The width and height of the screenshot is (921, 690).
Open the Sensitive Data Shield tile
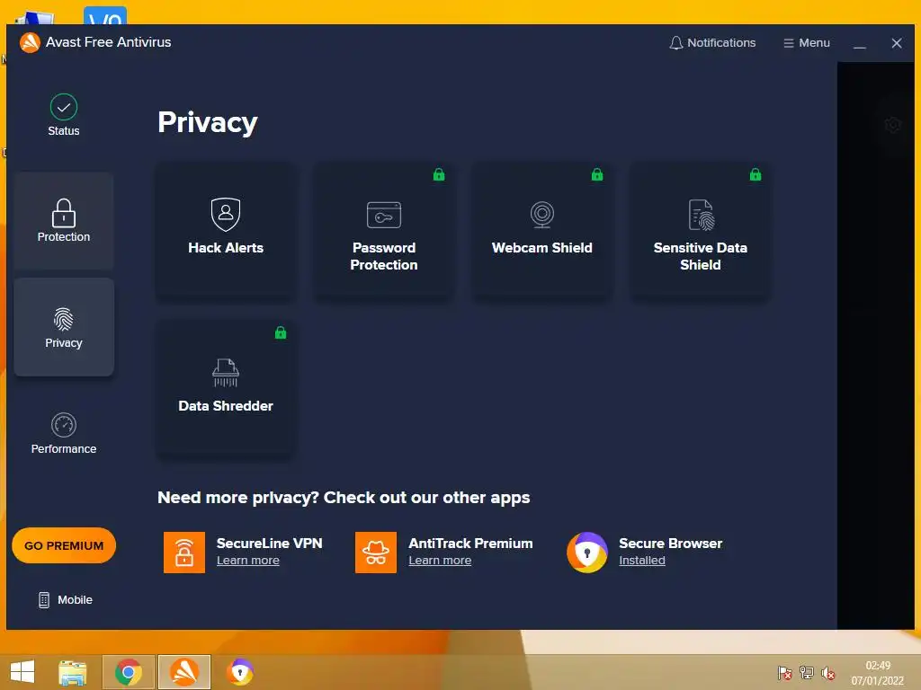pos(700,231)
